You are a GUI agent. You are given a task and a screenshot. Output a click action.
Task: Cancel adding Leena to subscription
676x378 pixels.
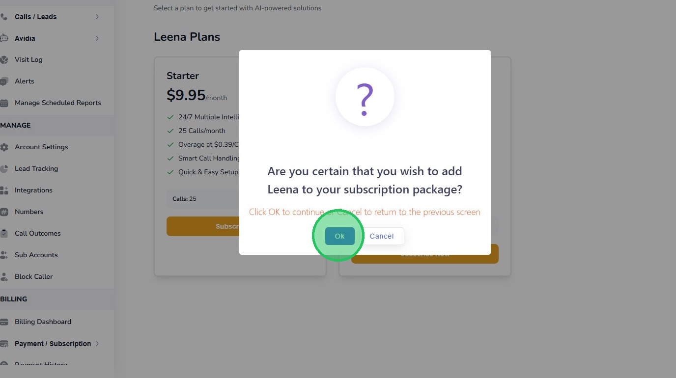(382, 236)
